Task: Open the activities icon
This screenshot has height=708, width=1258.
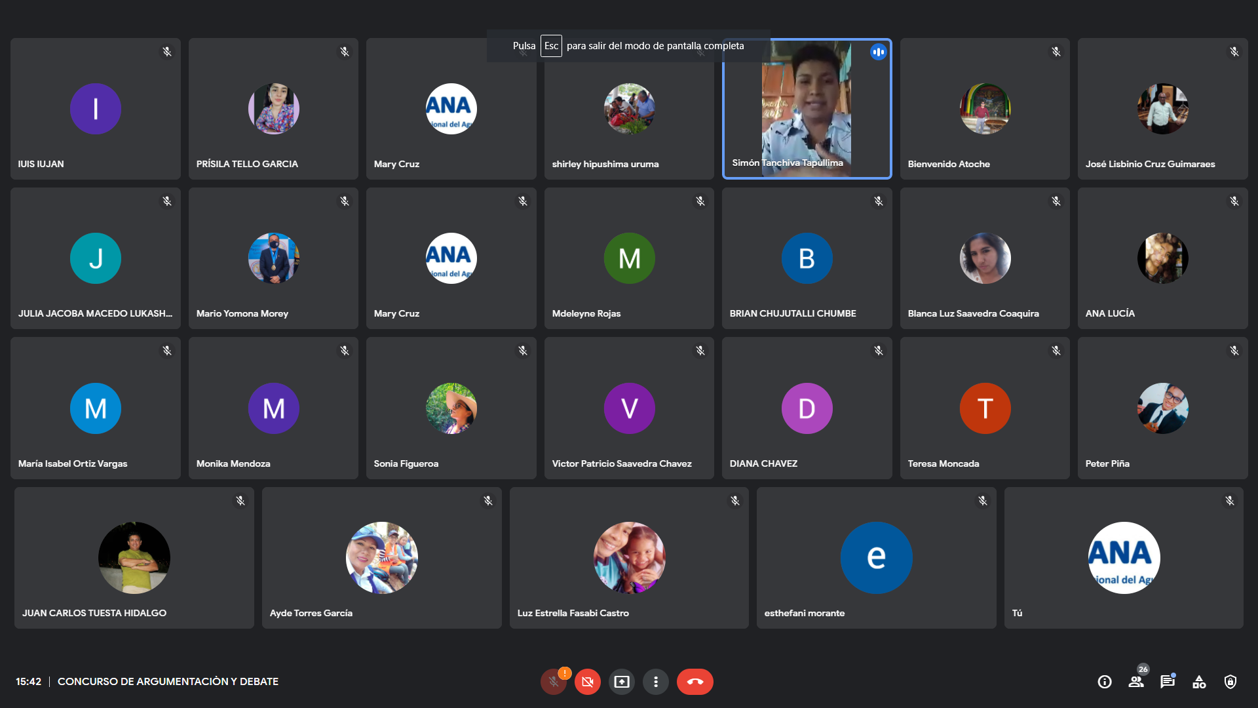Action: (1199, 682)
